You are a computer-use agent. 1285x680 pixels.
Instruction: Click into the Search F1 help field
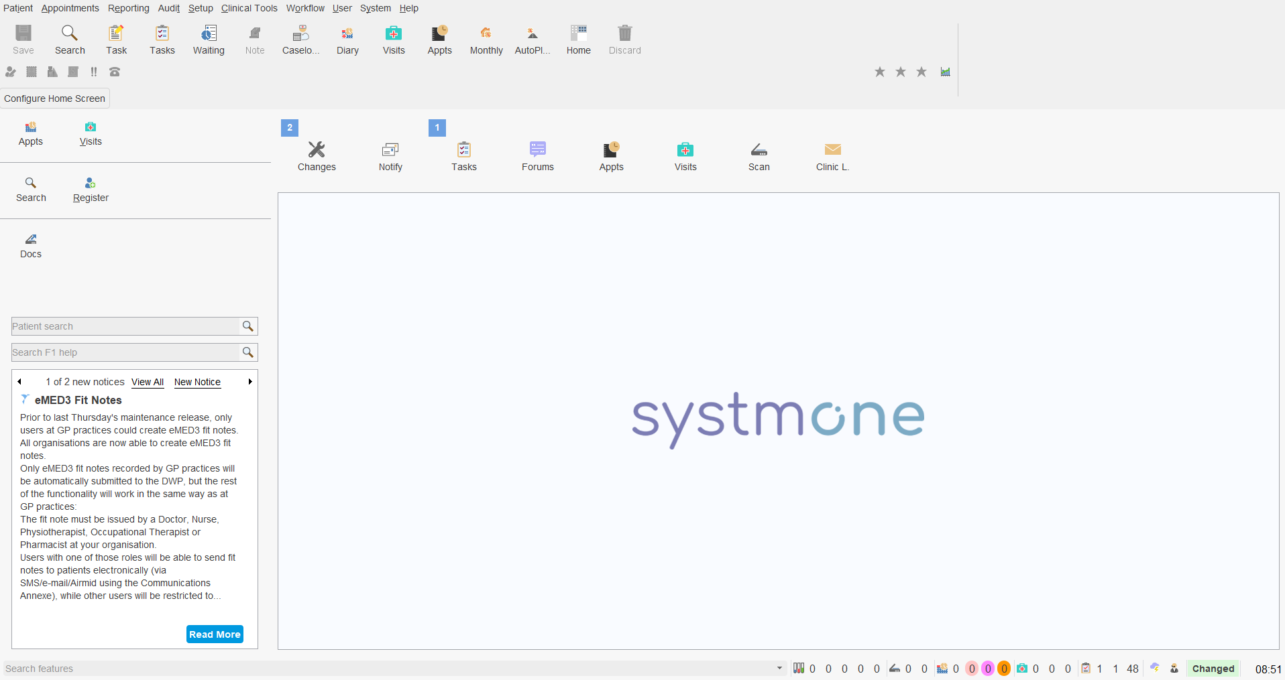[x=125, y=352]
